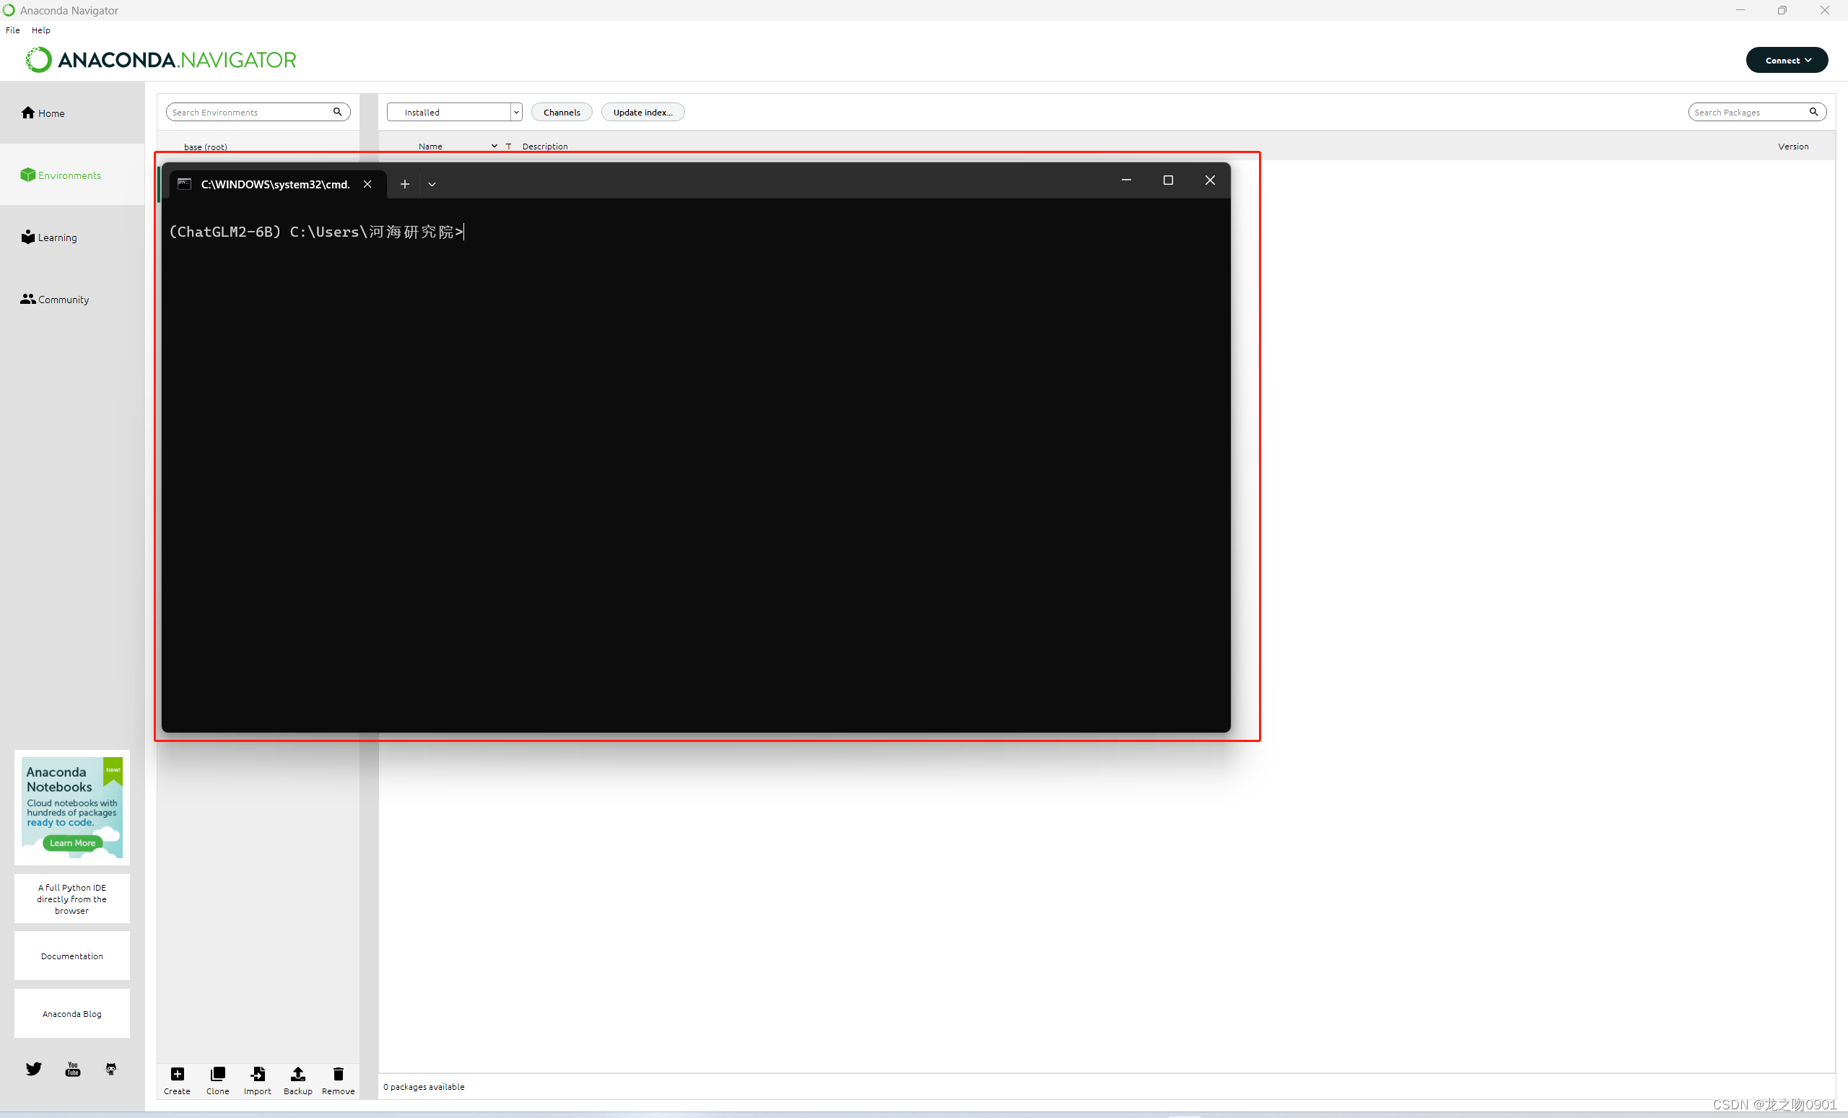The image size is (1848, 1118).
Task: Minimize the terminal window
Action: pyautogui.click(x=1125, y=180)
